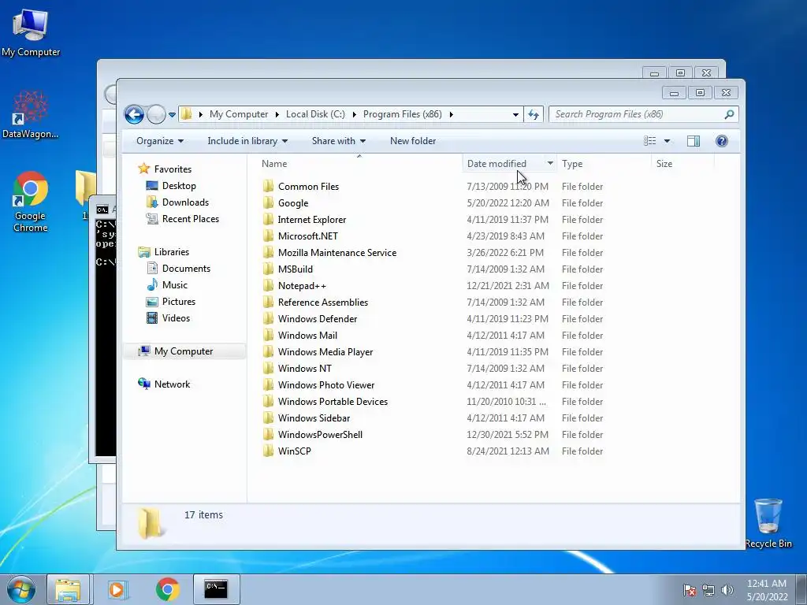
Task: Open recent pages dropdown beside forward arrow
Action: (172, 115)
